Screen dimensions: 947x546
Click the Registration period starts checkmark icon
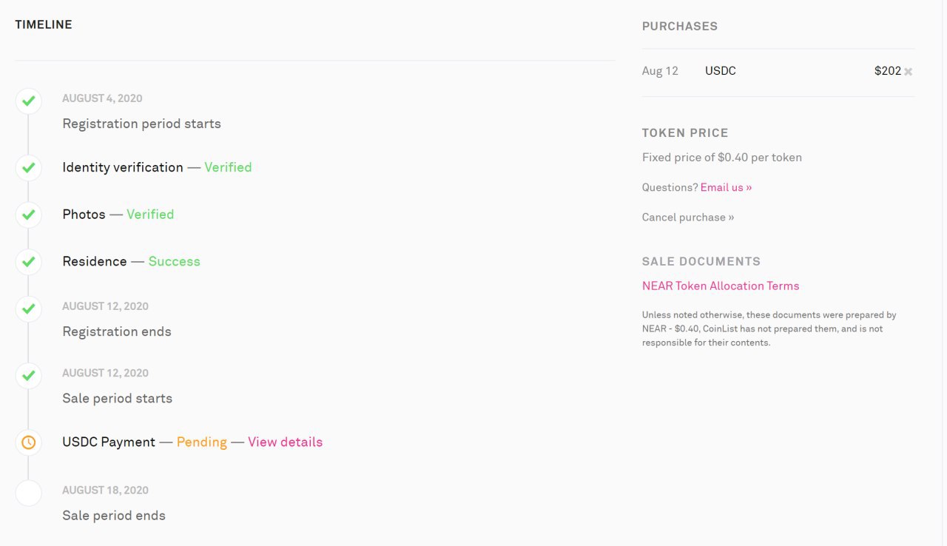pyautogui.click(x=28, y=101)
